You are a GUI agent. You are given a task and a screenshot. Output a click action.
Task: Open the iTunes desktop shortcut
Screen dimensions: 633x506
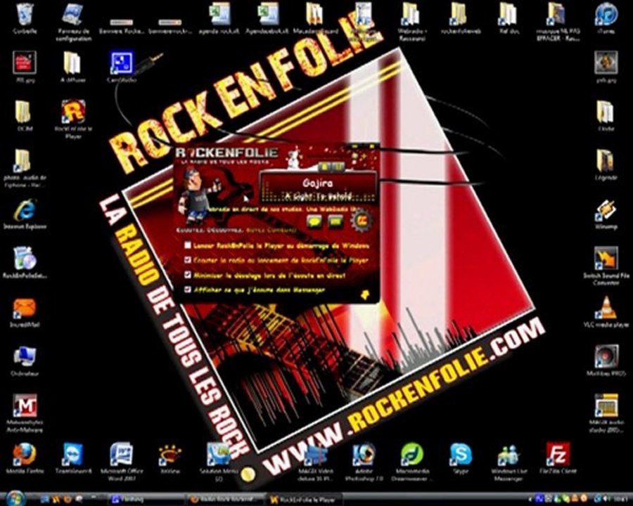point(606,18)
